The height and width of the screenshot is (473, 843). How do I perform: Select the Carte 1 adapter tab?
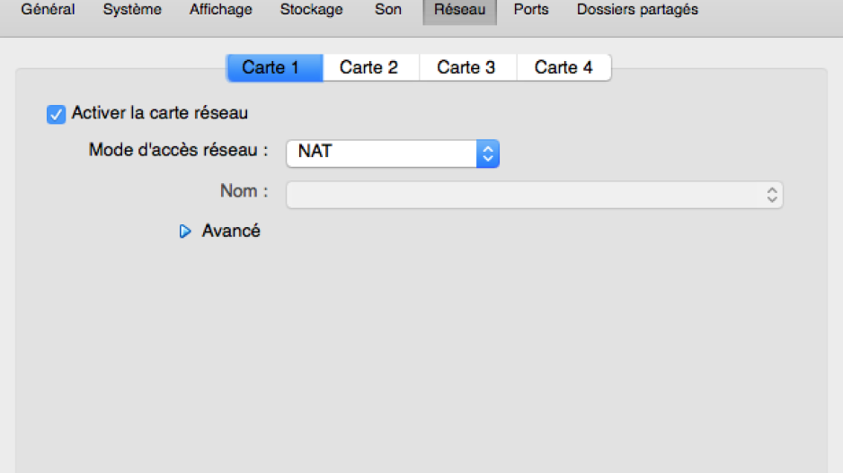tap(275, 67)
